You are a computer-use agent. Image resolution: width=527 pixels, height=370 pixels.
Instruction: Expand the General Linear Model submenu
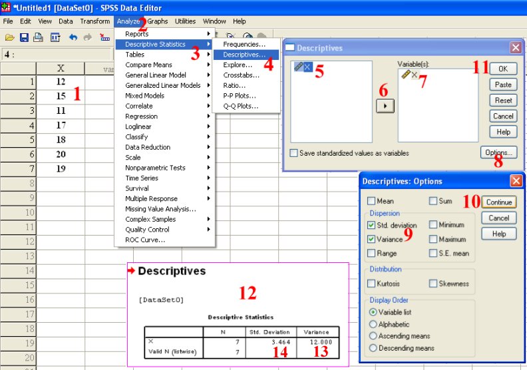coord(164,75)
